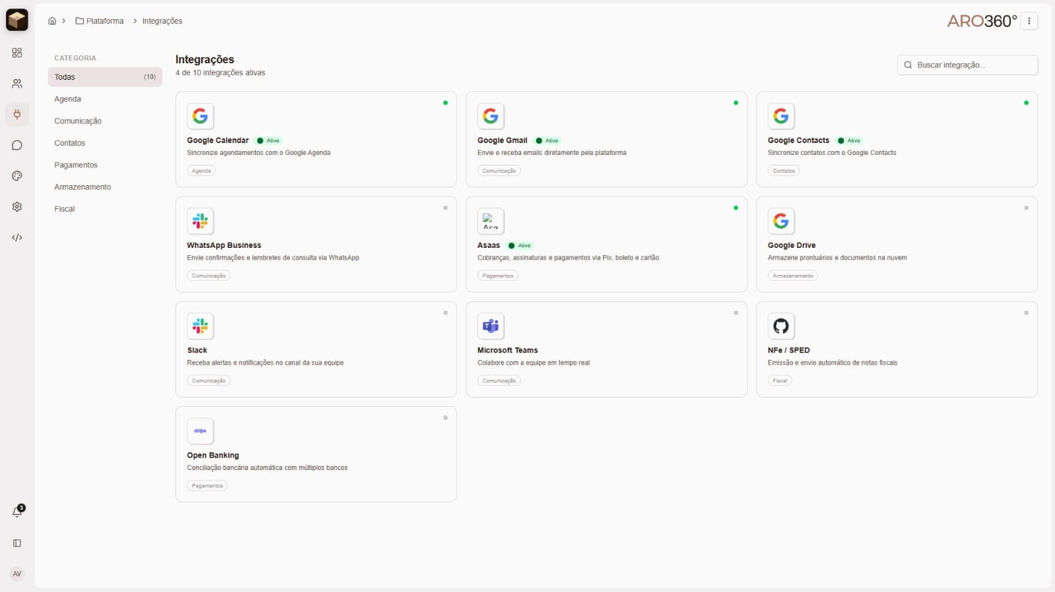Open the Asaas card title
Viewport: 1055px width, 592px height.
[489, 245]
